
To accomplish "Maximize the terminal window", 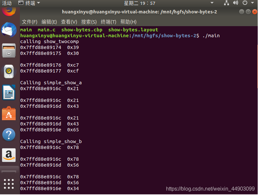I will (248, 12).
